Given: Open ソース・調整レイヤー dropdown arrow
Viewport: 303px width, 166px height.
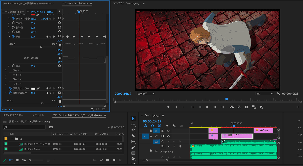Looking at the screenshot, I should point(27,12).
